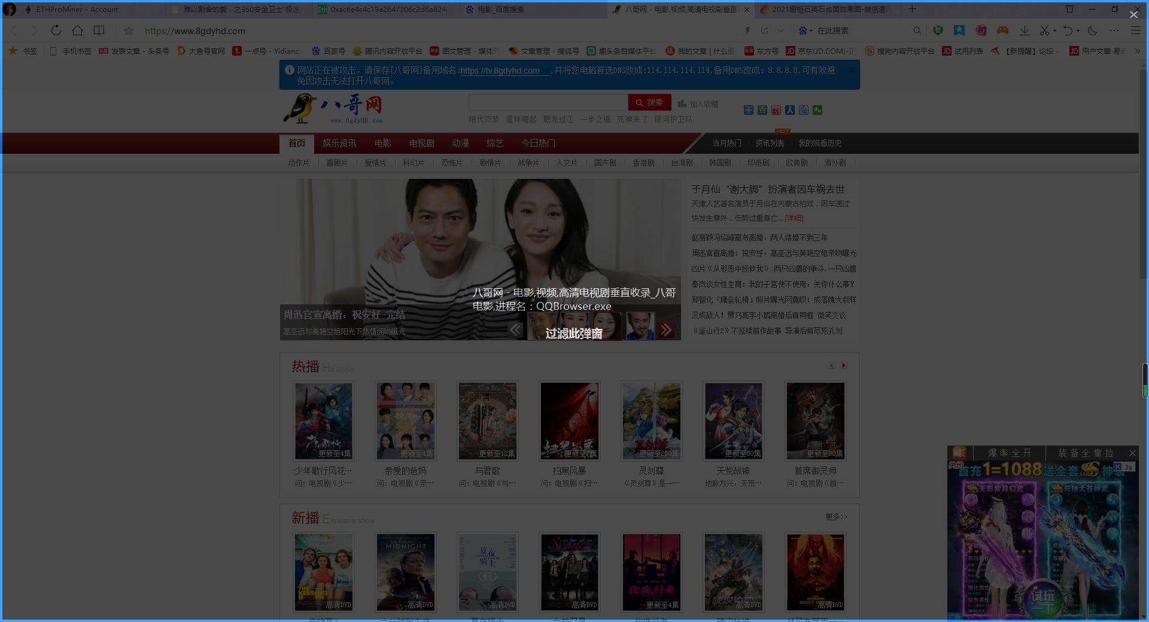Screen dimensions: 1149x622
Task: Open the 京东(JD.COM) bookmark
Action: tap(820, 51)
